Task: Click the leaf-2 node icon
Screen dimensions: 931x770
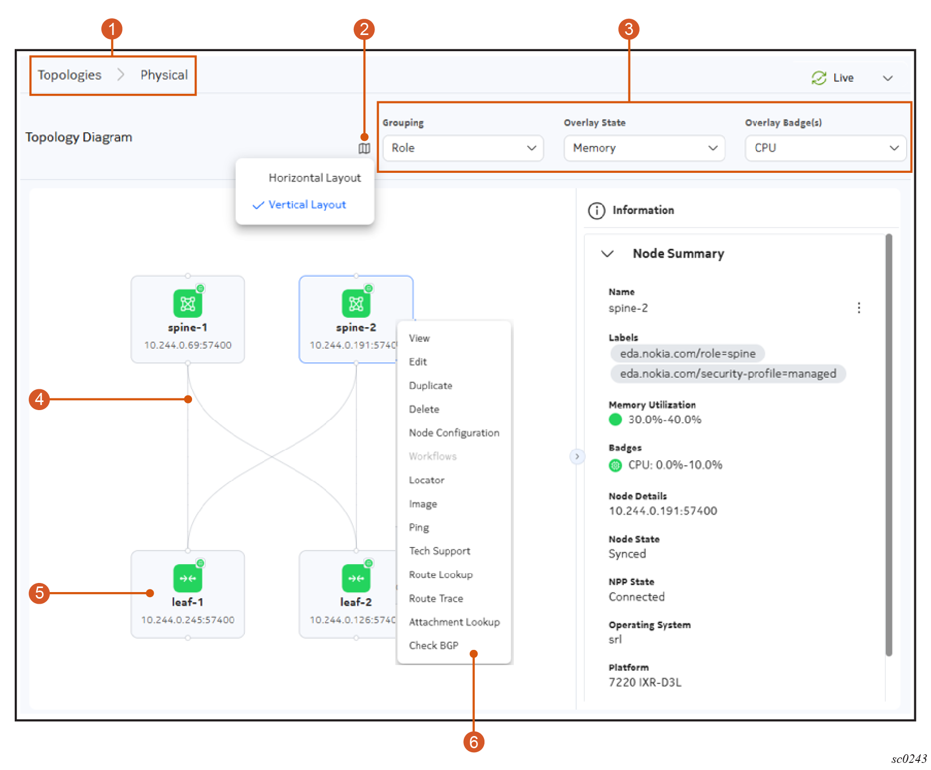Action: pos(356,578)
